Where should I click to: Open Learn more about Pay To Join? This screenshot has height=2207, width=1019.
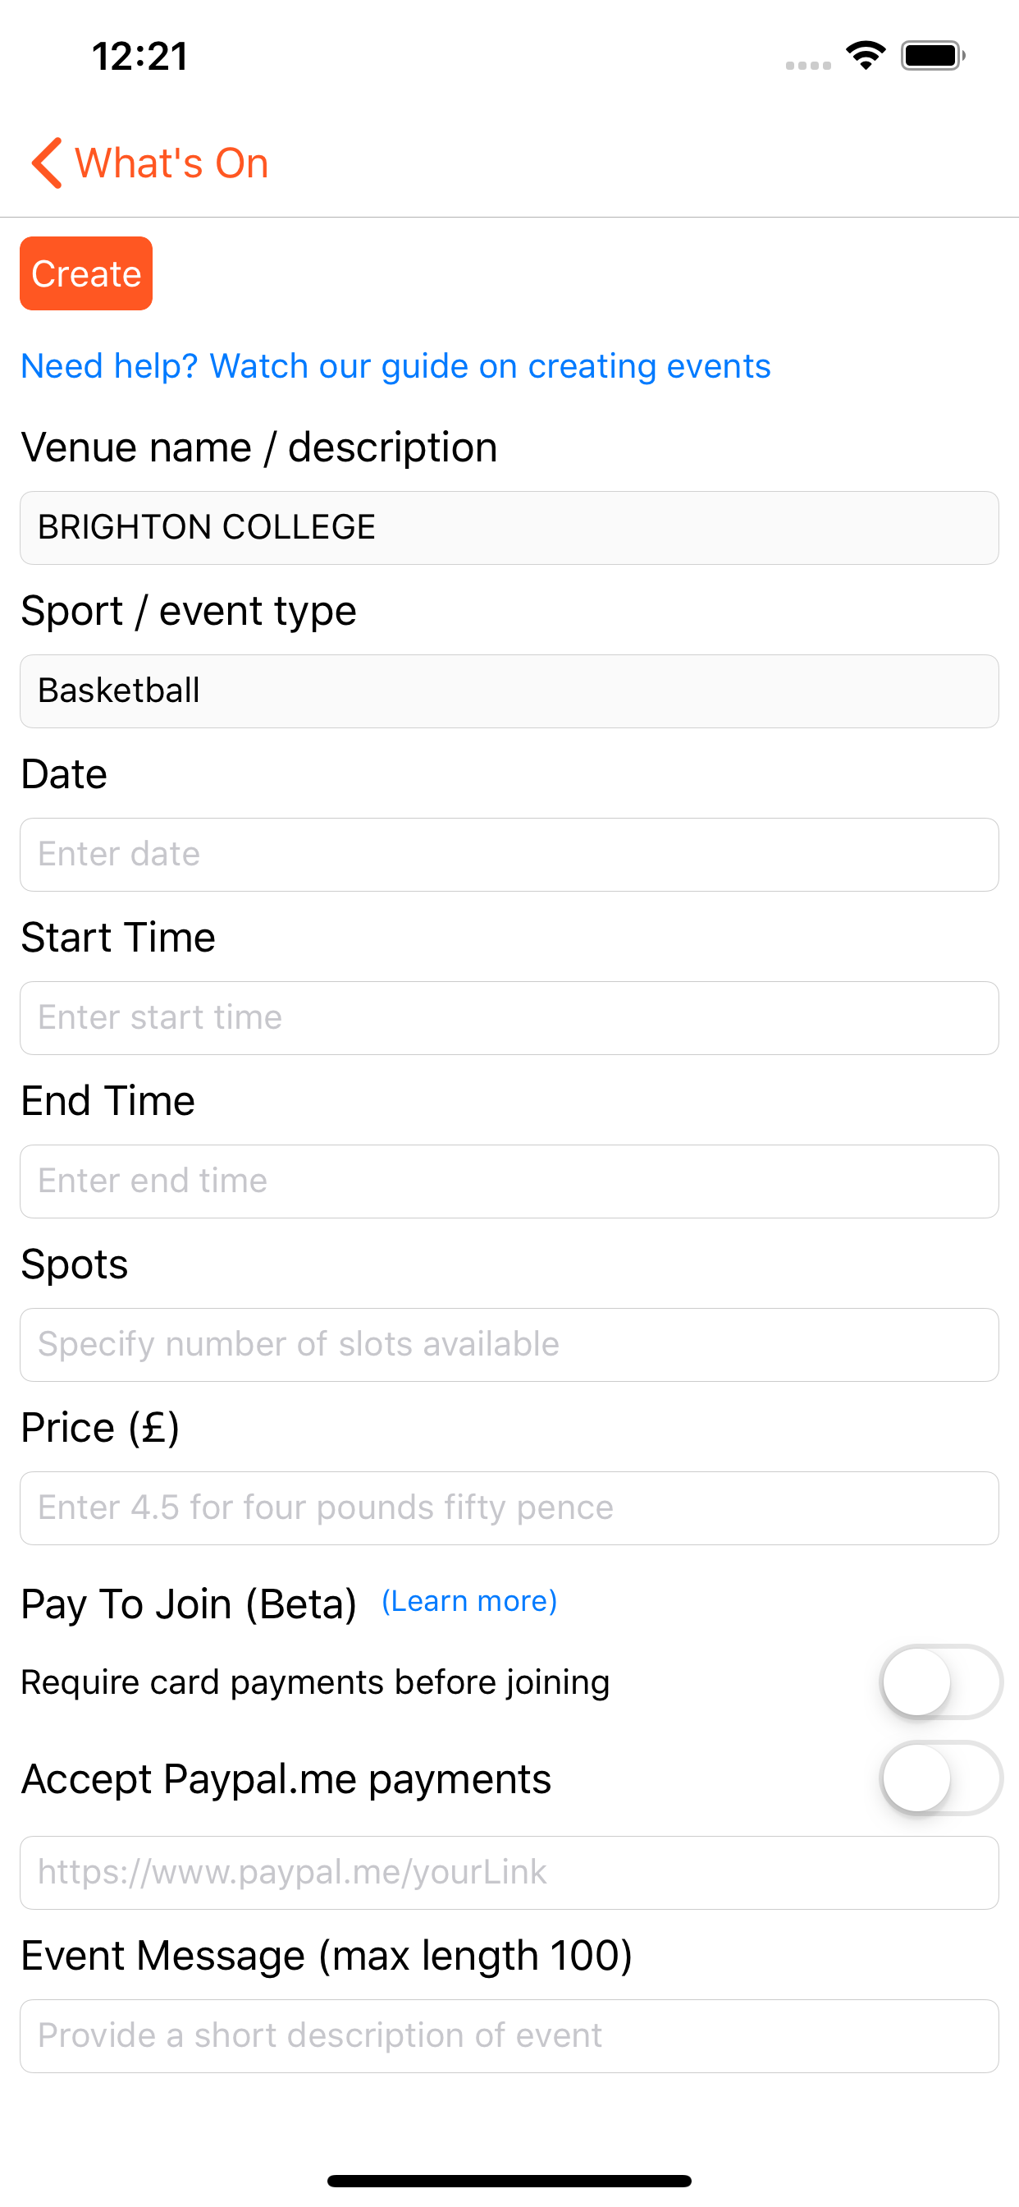click(x=469, y=1600)
